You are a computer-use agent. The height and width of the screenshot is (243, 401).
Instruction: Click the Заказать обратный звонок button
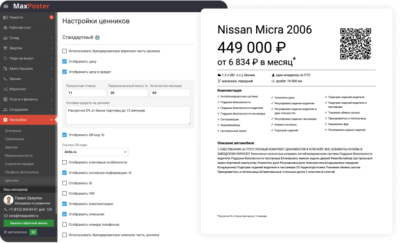pyautogui.click(x=29, y=223)
